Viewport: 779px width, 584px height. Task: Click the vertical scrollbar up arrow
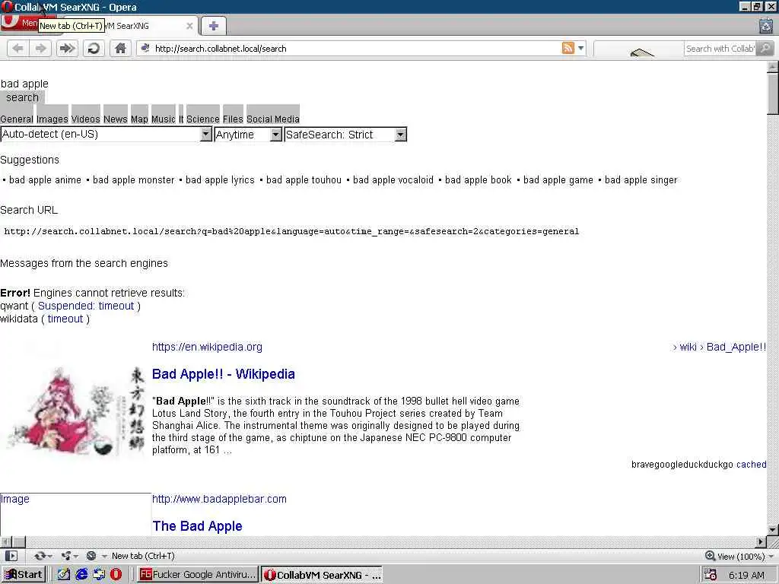tap(773, 67)
